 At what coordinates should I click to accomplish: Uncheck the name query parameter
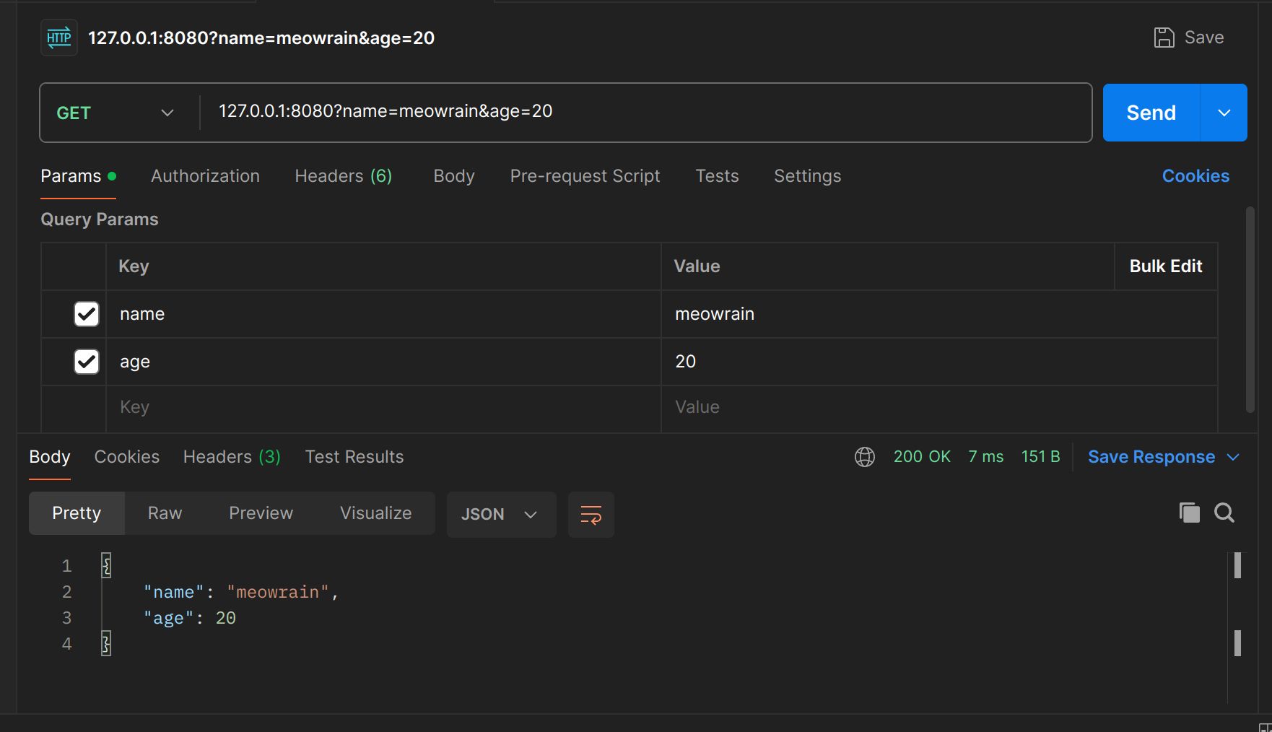87,314
